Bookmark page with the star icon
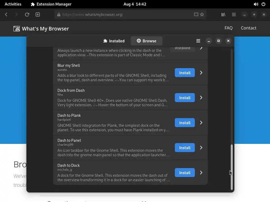This screenshot has width=270, height=202. (x=202, y=14)
